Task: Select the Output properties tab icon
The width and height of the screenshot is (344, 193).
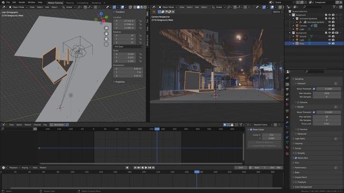Action: [x=288, y=90]
